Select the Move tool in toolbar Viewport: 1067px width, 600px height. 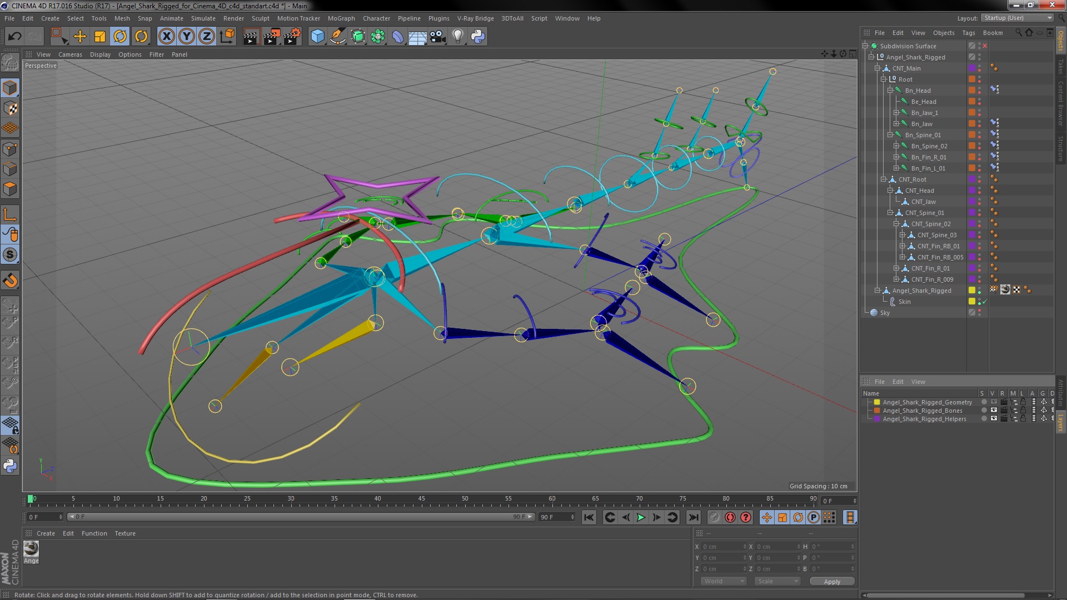pyautogui.click(x=80, y=37)
